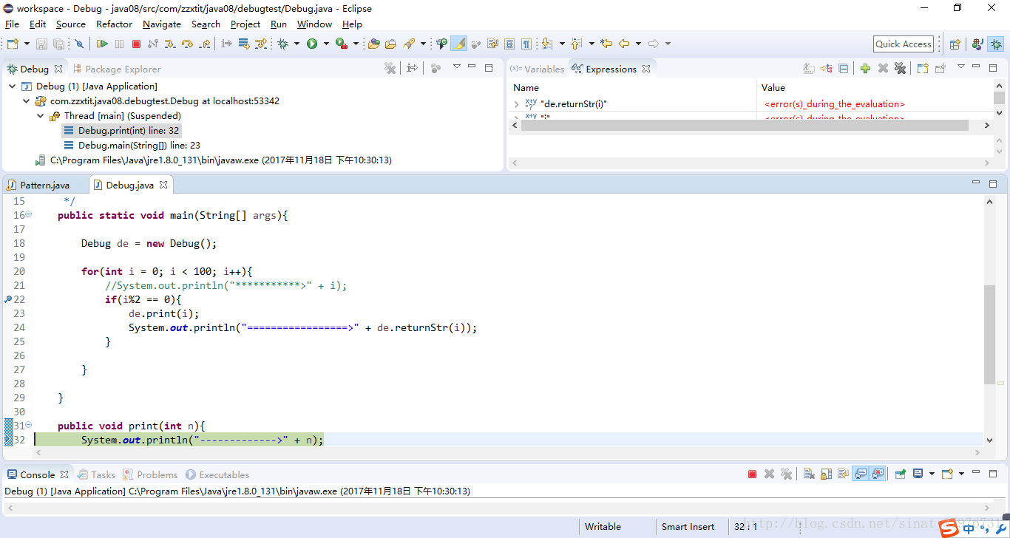Click Skip All Breakpoints toolbar icon
The width and height of the screenshot is (1010, 538).
79,44
